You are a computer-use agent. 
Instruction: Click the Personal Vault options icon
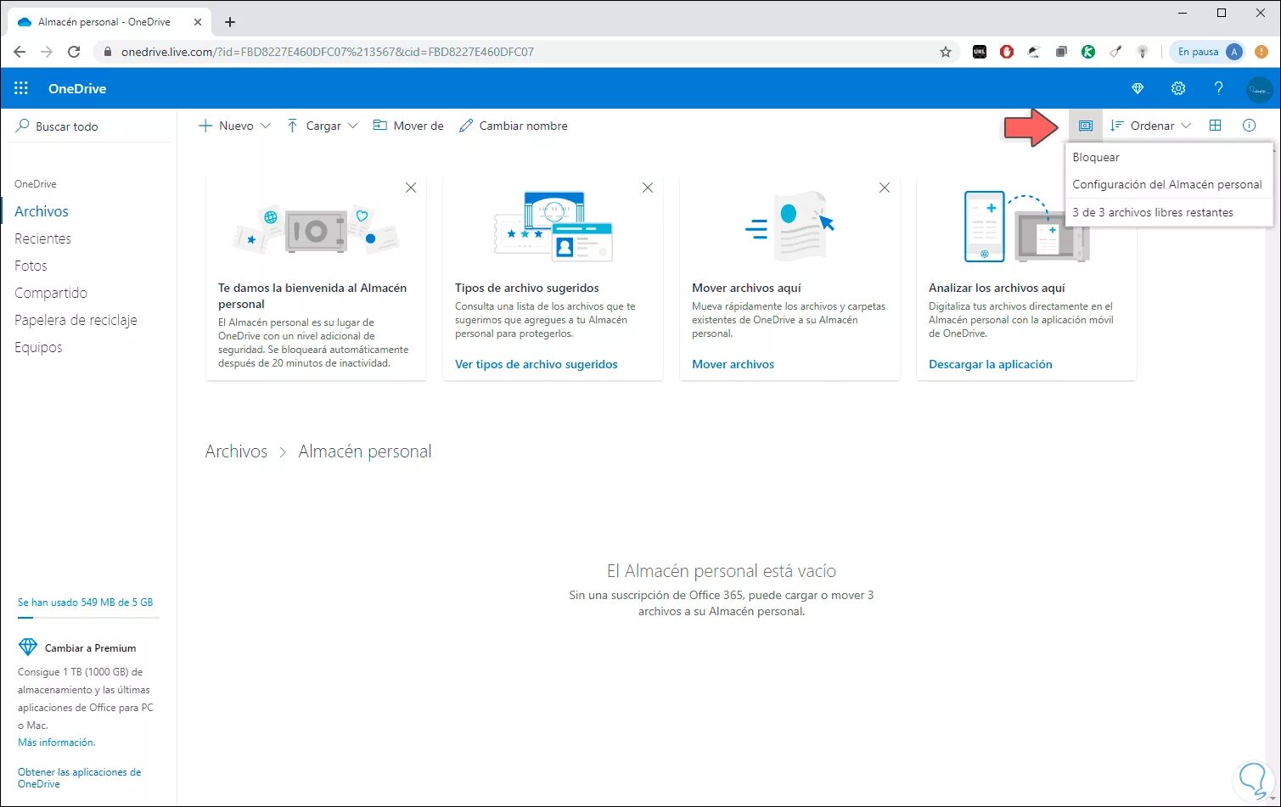1085,126
